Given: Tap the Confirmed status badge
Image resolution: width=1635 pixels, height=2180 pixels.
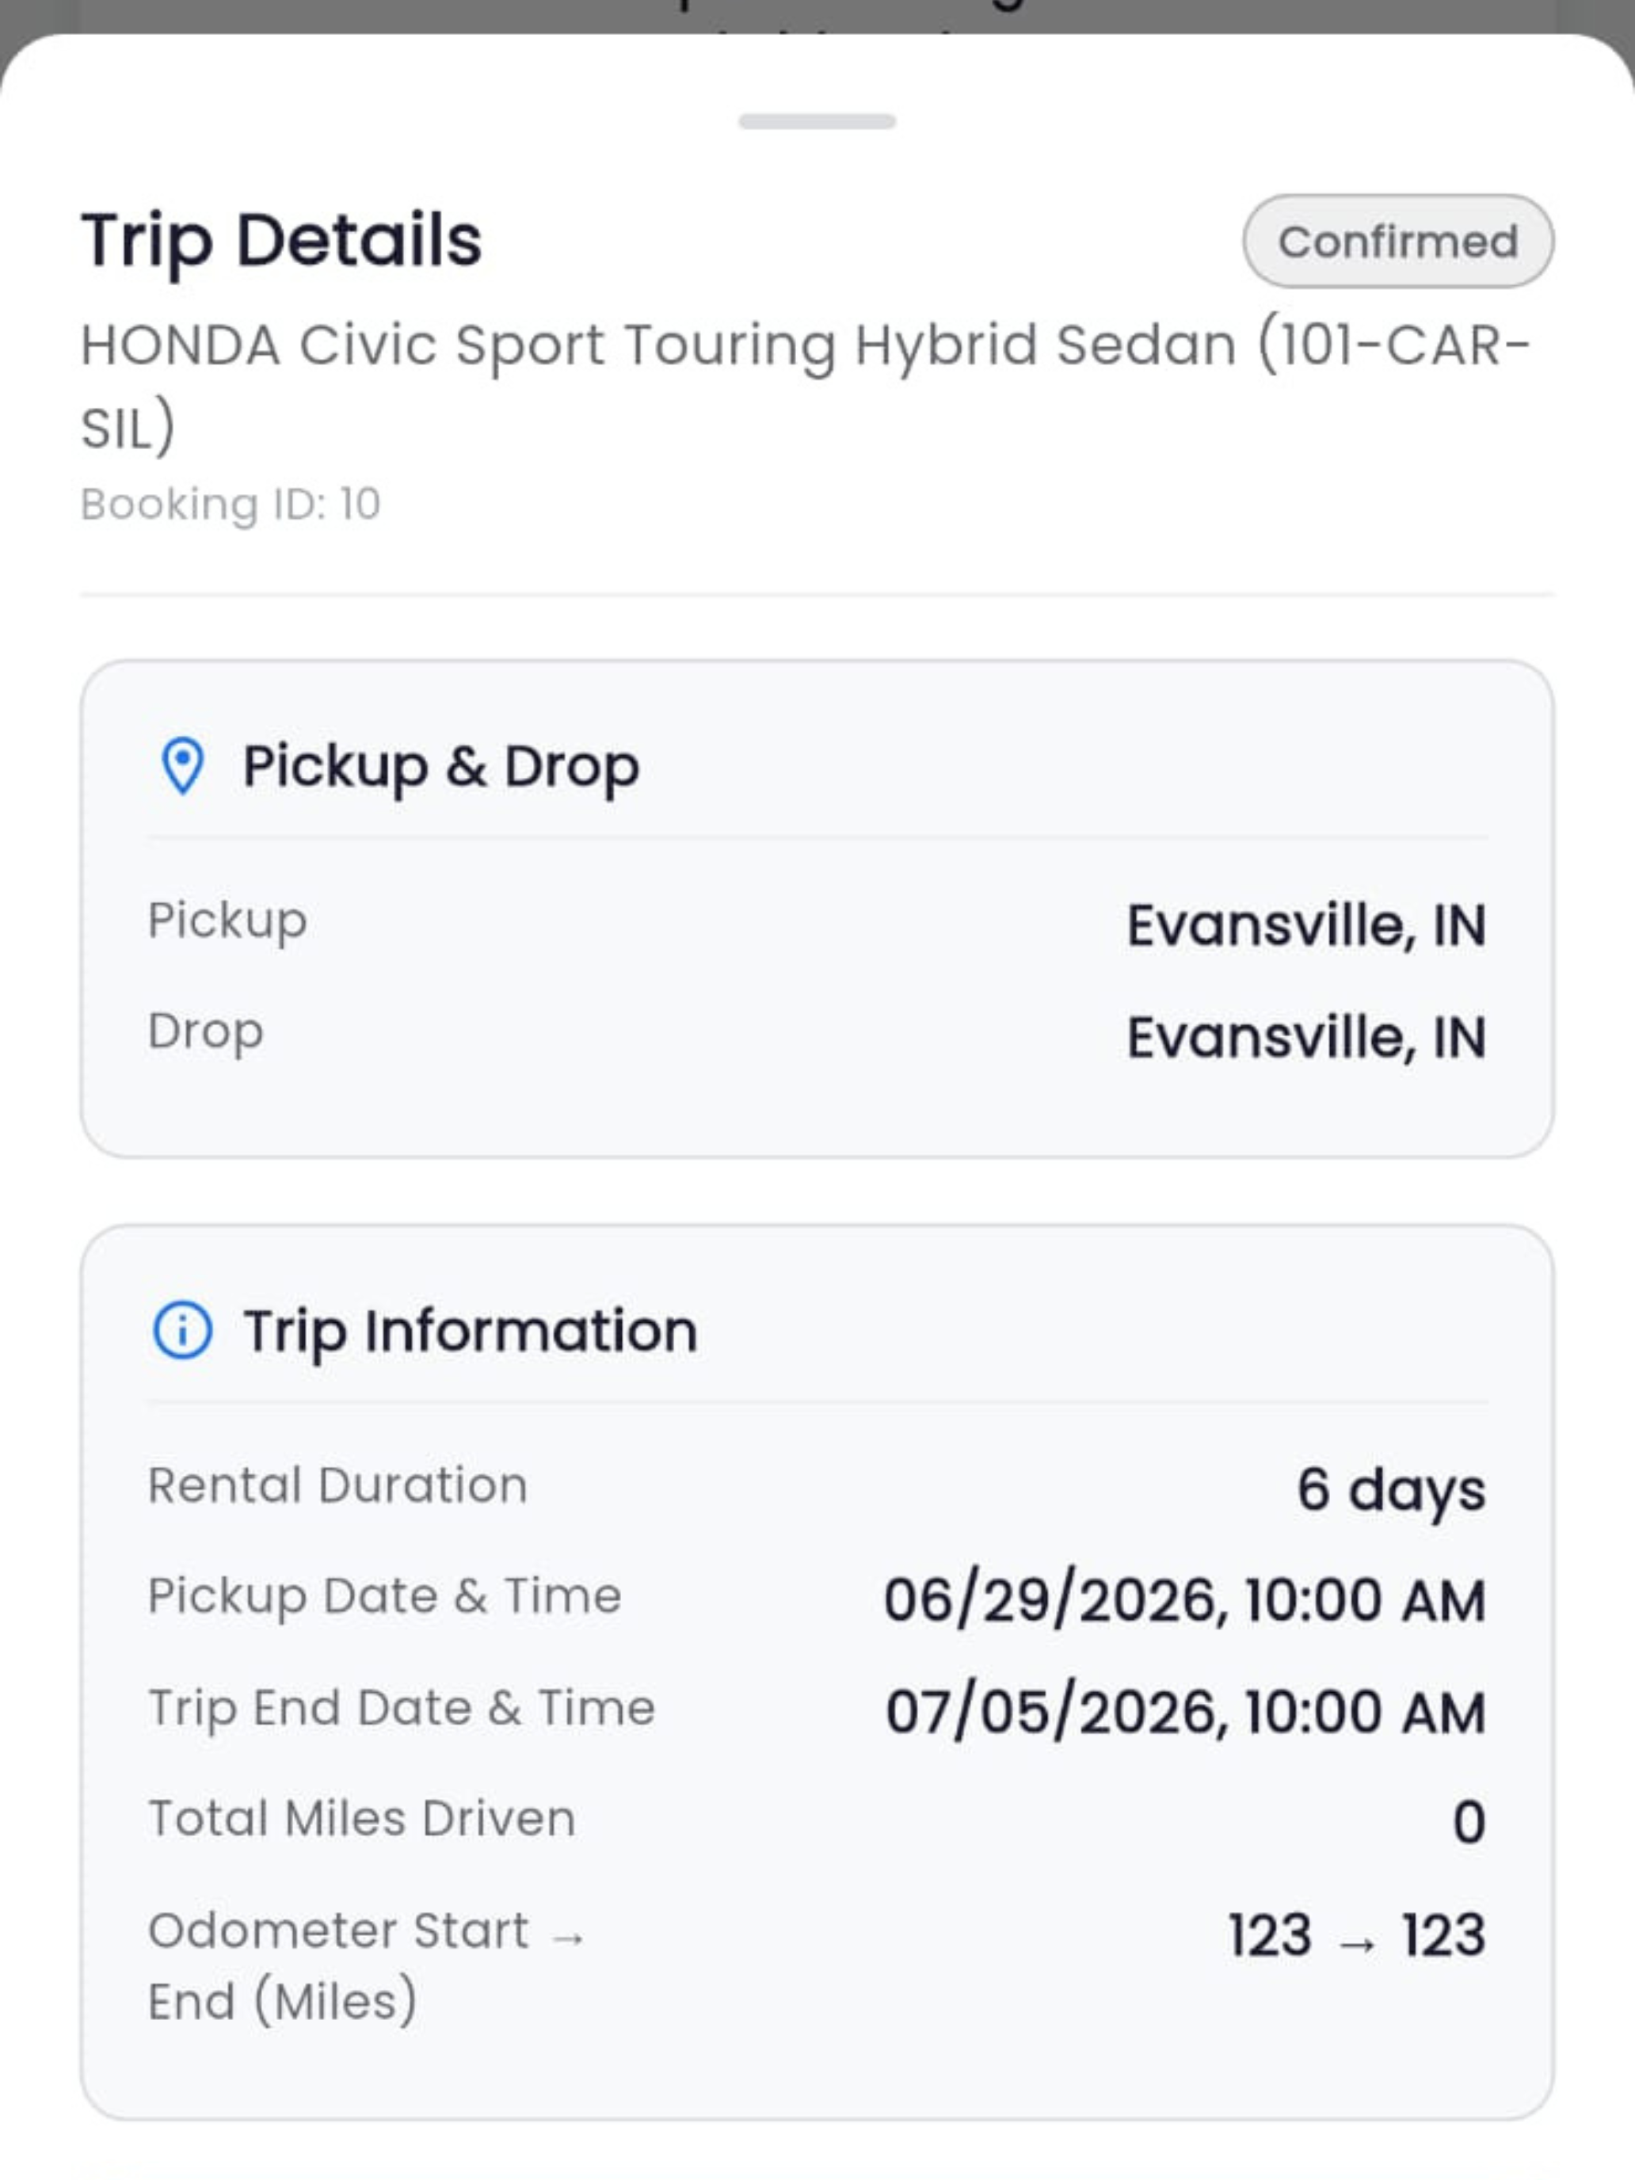Looking at the screenshot, I should point(1397,242).
